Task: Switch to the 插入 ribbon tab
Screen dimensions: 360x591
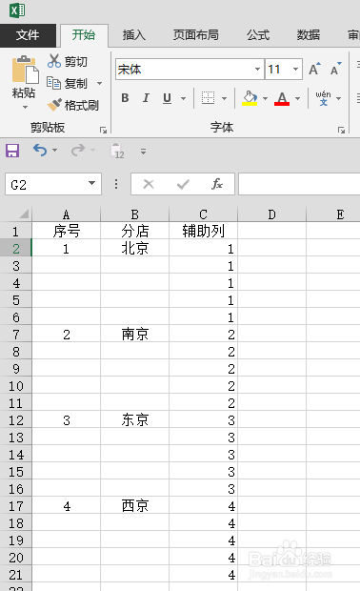Action: click(x=133, y=35)
